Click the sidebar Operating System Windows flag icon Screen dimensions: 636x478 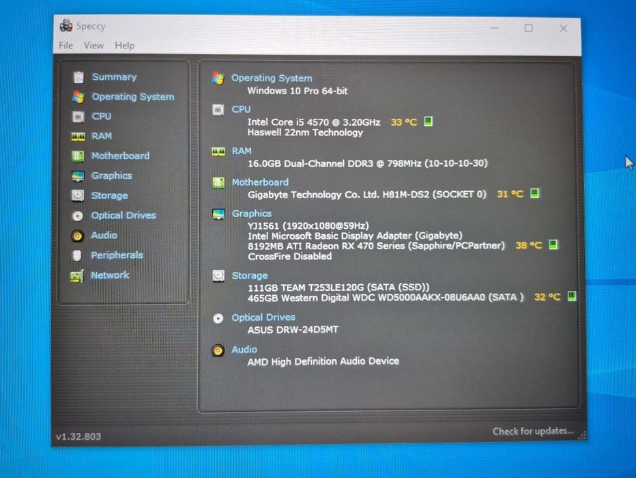(x=78, y=96)
